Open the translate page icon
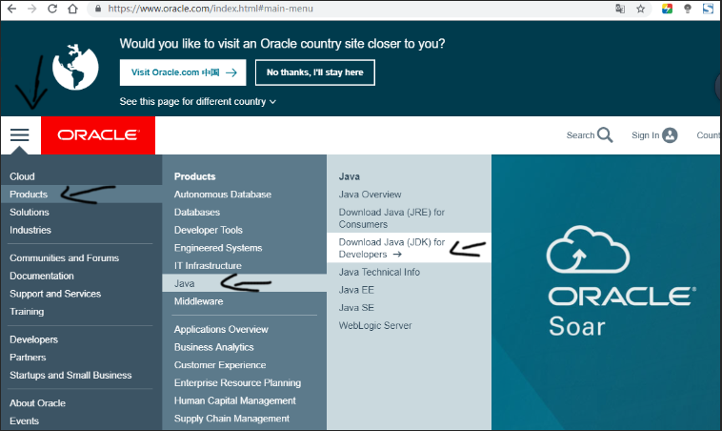722x431 pixels. (x=620, y=9)
